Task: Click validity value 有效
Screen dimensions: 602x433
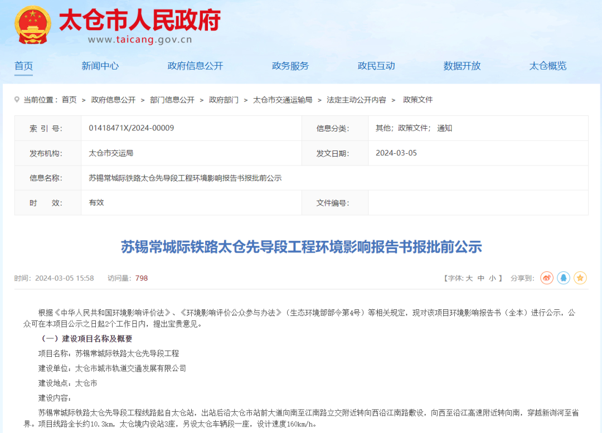Action: pos(96,202)
